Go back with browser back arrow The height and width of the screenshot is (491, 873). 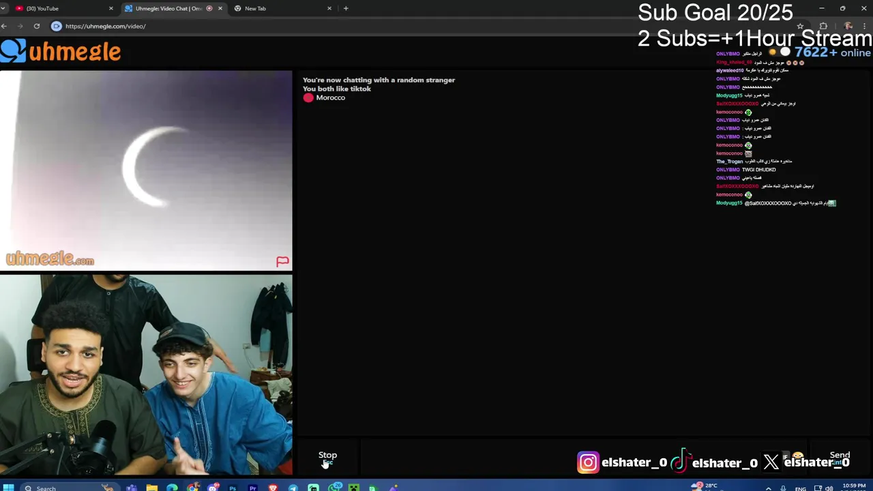click(x=4, y=26)
